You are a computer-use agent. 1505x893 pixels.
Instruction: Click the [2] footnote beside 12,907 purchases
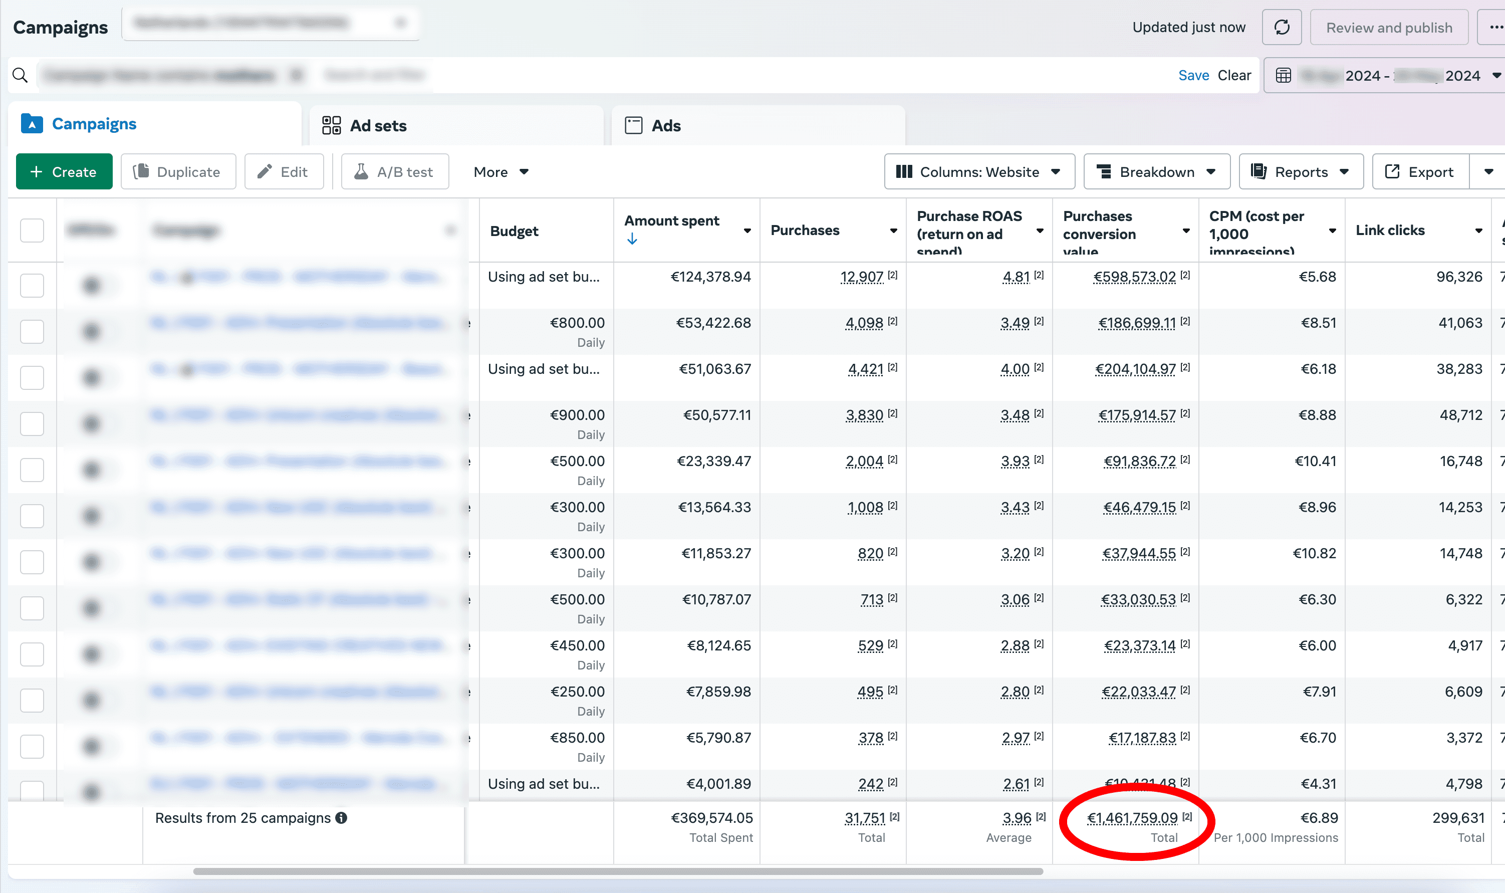893,275
